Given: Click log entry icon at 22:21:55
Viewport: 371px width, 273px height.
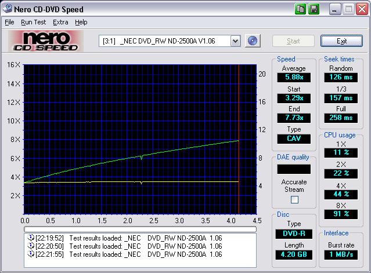Looking at the screenshot, I should coord(31,254).
